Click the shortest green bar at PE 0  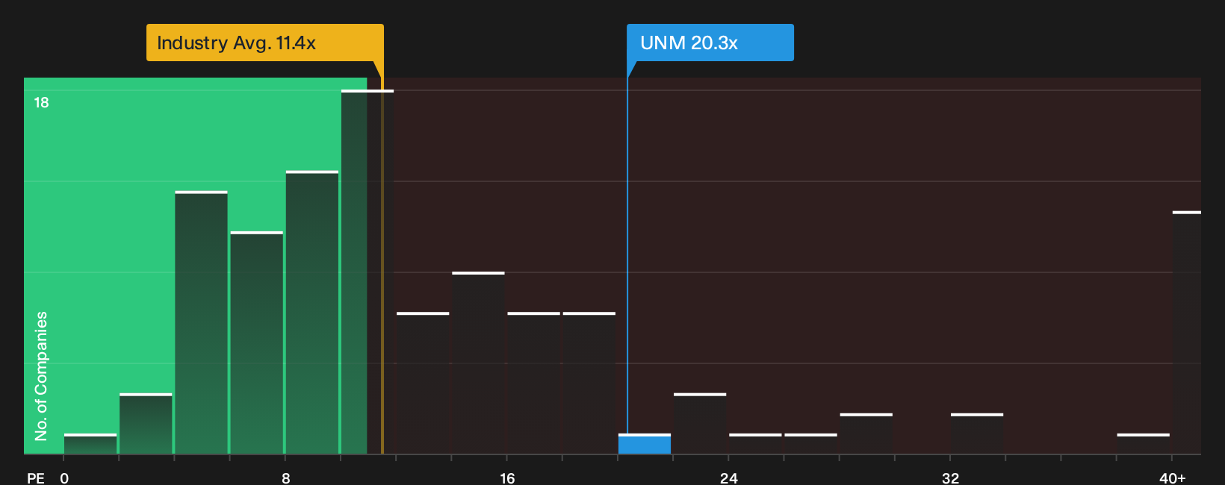point(90,444)
